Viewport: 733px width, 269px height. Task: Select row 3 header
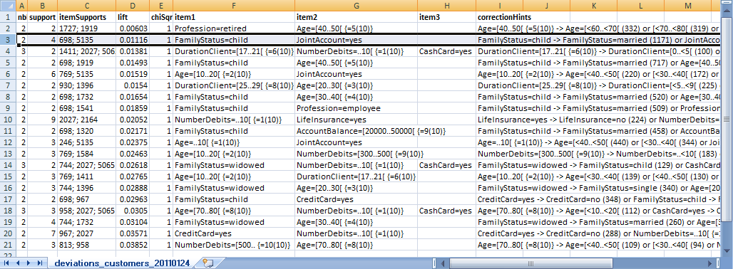point(8,40)
